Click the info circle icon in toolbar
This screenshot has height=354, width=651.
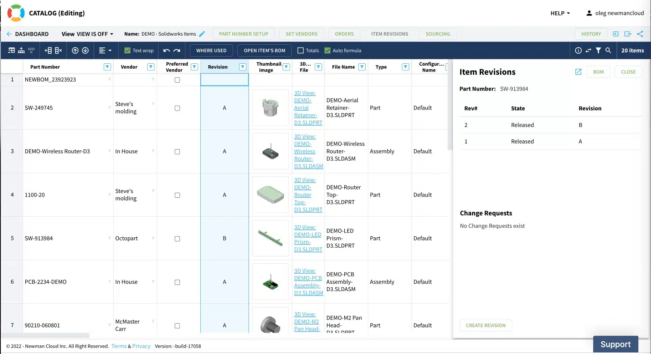point(578,51)
